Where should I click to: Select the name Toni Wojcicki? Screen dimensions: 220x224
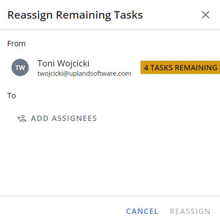point(63,63)
